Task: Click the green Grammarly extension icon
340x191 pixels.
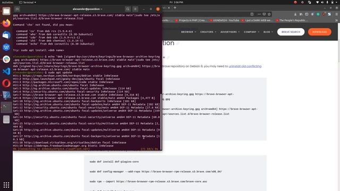Action: coord(318,14)
